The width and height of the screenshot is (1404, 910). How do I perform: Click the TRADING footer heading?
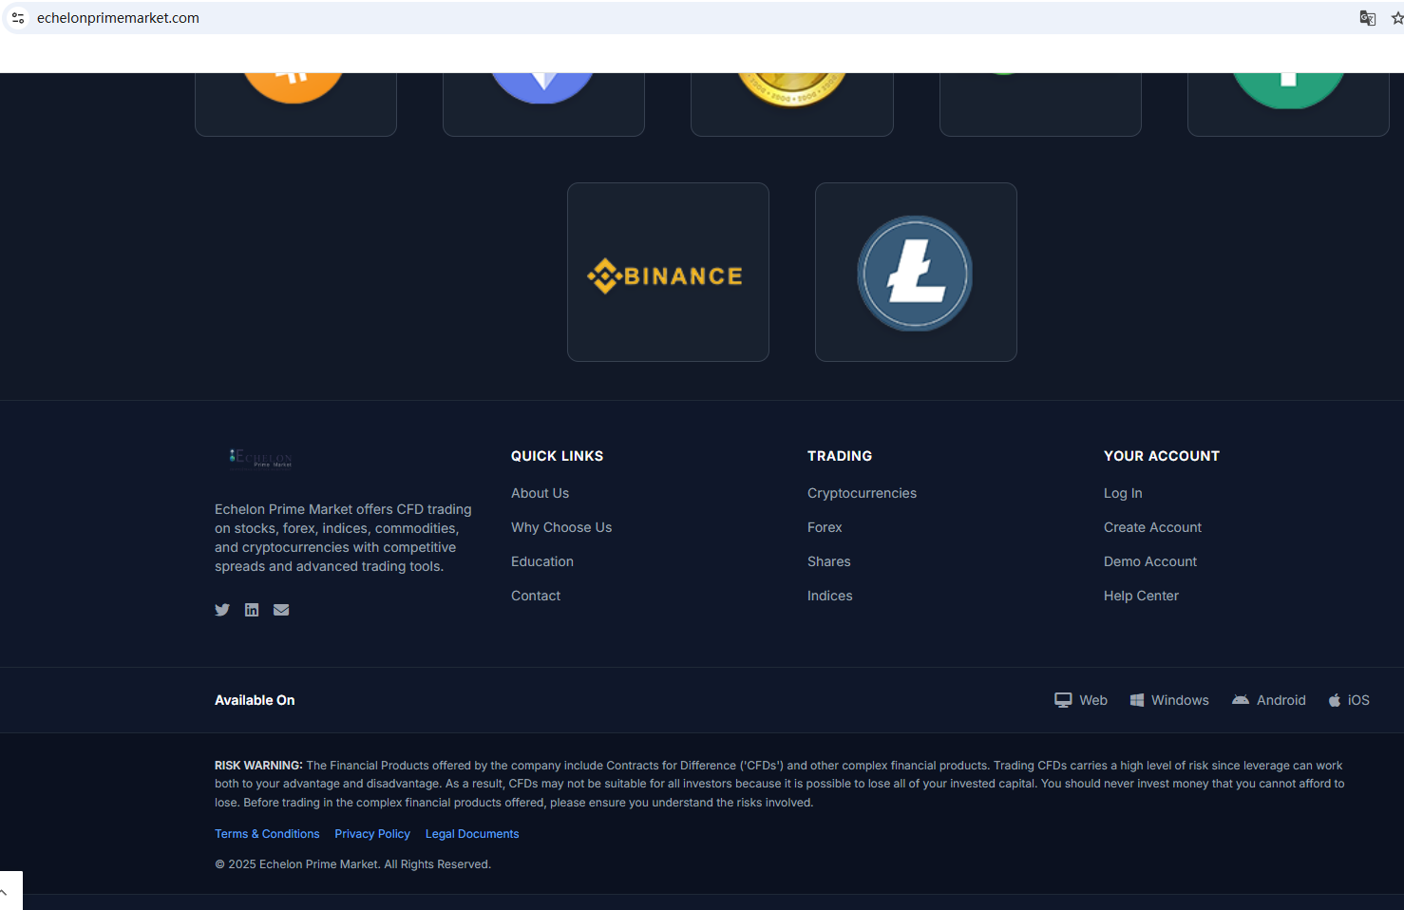click(840, 456)
